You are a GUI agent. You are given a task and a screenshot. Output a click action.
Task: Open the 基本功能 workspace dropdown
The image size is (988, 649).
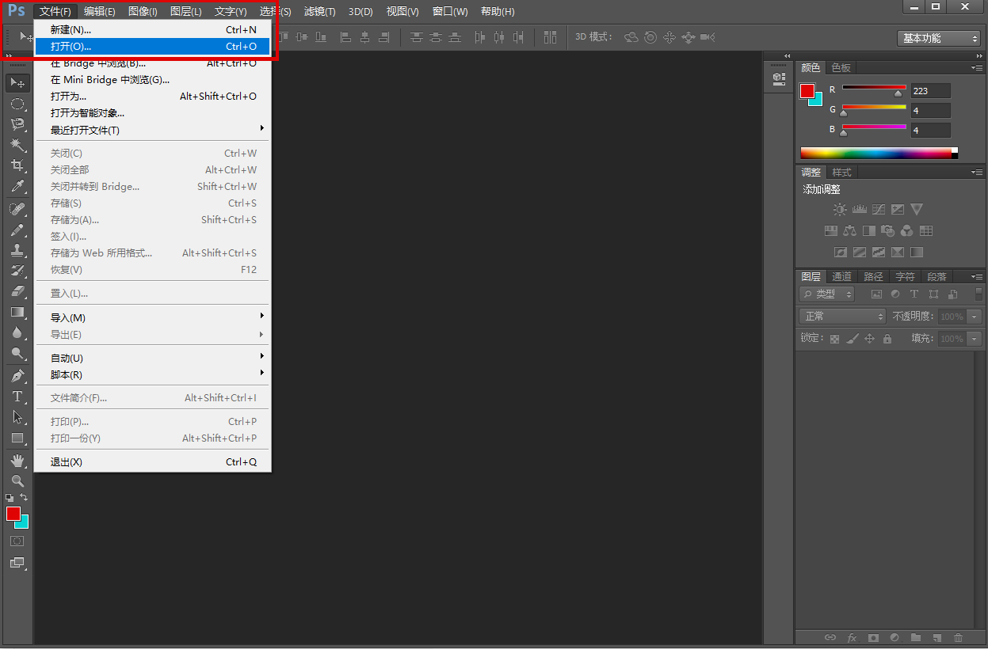coord(939,38)
